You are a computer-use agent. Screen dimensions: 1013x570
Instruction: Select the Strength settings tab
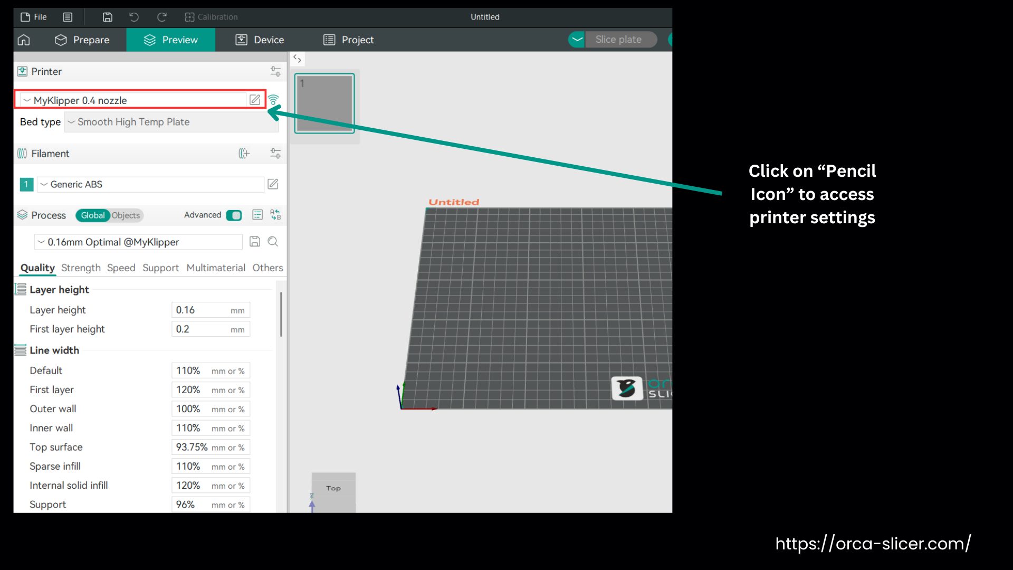[x=81, y=268]
